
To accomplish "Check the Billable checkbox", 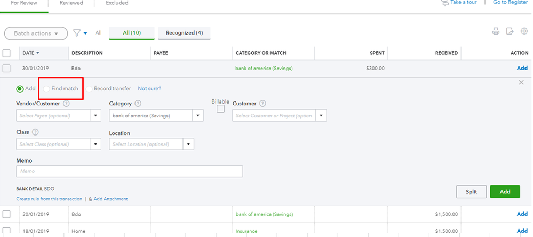I will click(220, 109).
